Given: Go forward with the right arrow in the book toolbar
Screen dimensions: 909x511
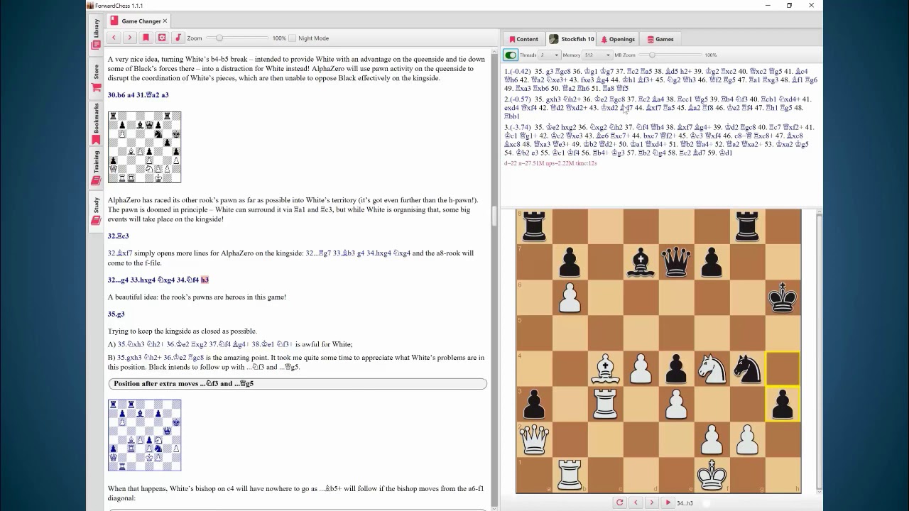Looking at the screenshot, I should (129, 38).
